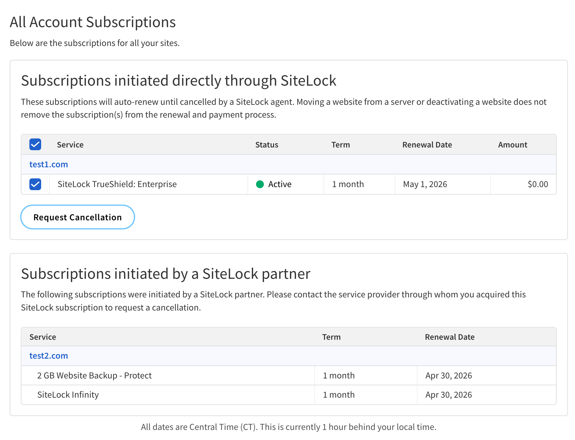Click Apr 30, 2026 date for SiteLock Infinity
Screen dimensions: 575x440
click(448, 395)
